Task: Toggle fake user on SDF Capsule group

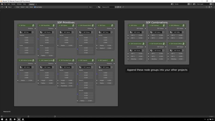Action: [92, 67]
